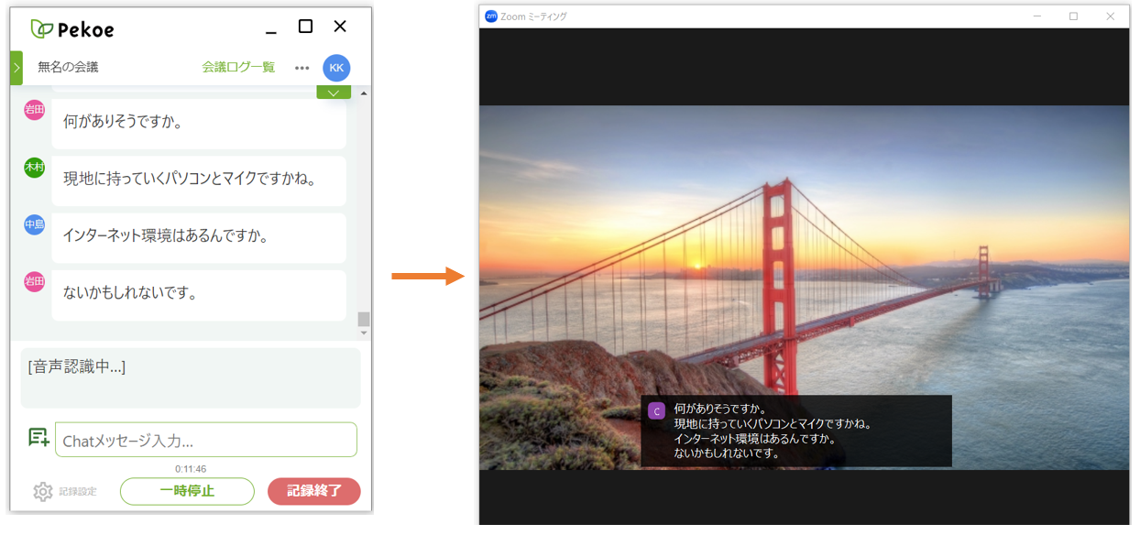Click 岩田 avatar beside ないかもしれないです

(x=34, y=281)
